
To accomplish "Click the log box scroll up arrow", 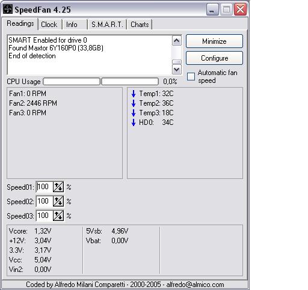I will tap(177, 41).
